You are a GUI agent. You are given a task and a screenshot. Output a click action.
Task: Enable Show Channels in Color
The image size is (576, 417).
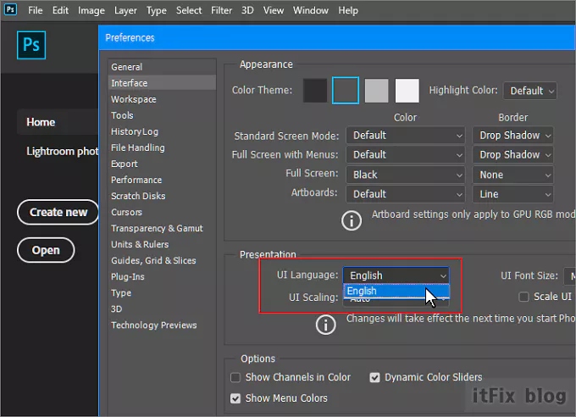[x=235, y=377]
